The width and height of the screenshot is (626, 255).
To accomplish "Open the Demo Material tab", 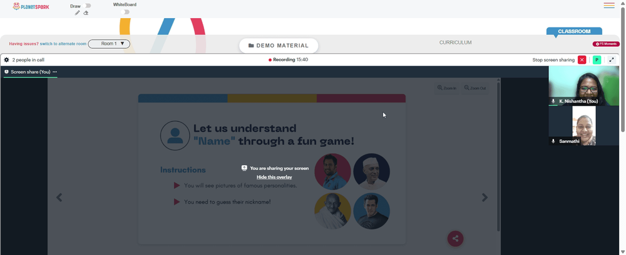I will (x=279, y=46).
